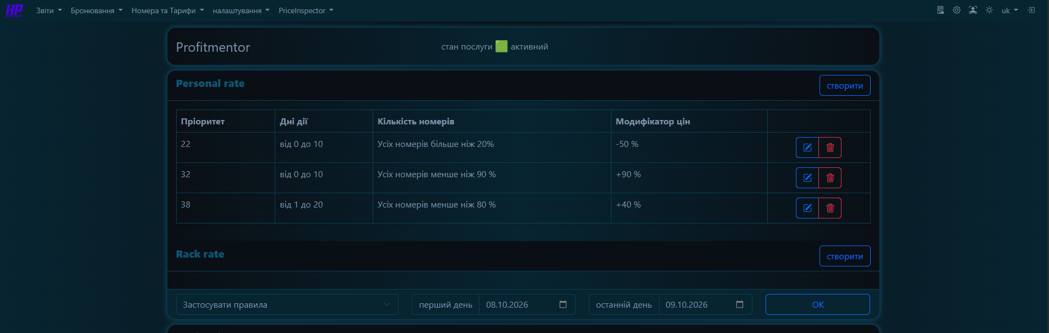Open the user profile icon
The height and width of the screenshot is (333, 1049).
pos(973,10)
